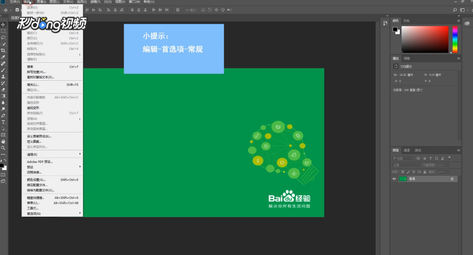Choose 菜单(U)... in the Edit menu
This screenshot has width=473, height=255.
pos(52,203)
